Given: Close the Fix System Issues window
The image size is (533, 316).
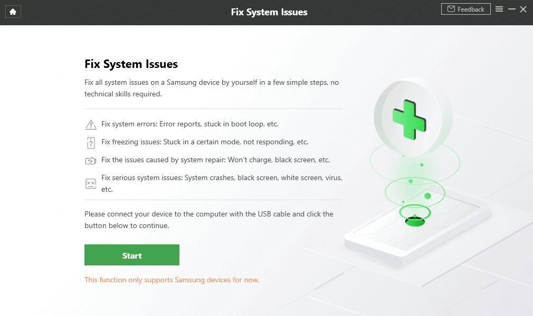Looking at the screenshot, I should click(523, 9).
